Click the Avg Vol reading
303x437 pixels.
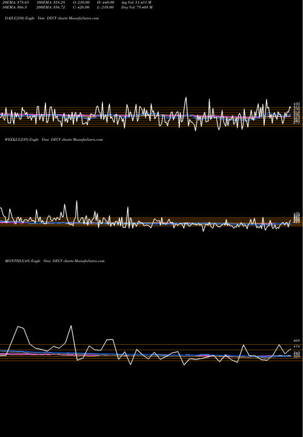(136, 2)
